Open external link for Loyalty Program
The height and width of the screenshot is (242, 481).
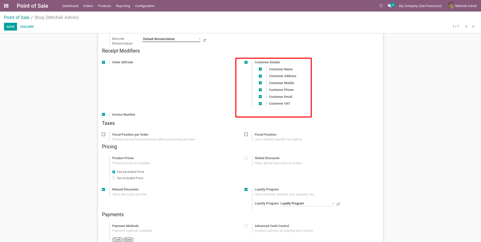coord(338,204)
